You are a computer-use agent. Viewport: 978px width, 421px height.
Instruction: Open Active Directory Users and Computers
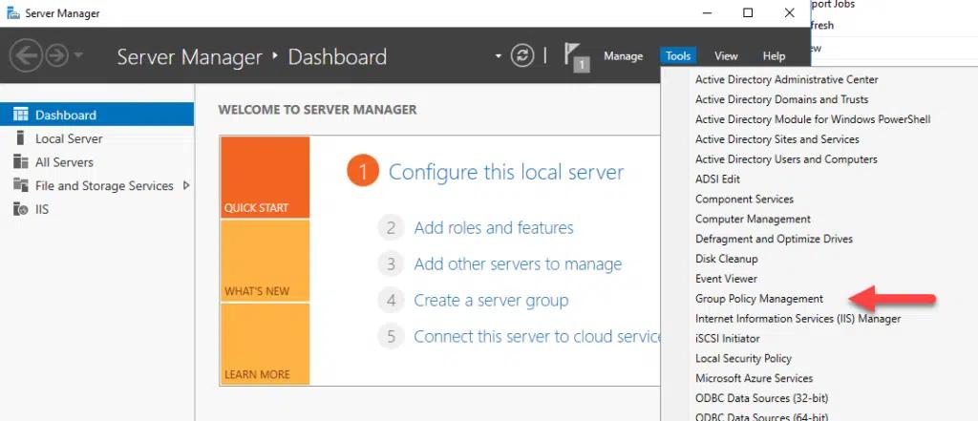point(786,159)
